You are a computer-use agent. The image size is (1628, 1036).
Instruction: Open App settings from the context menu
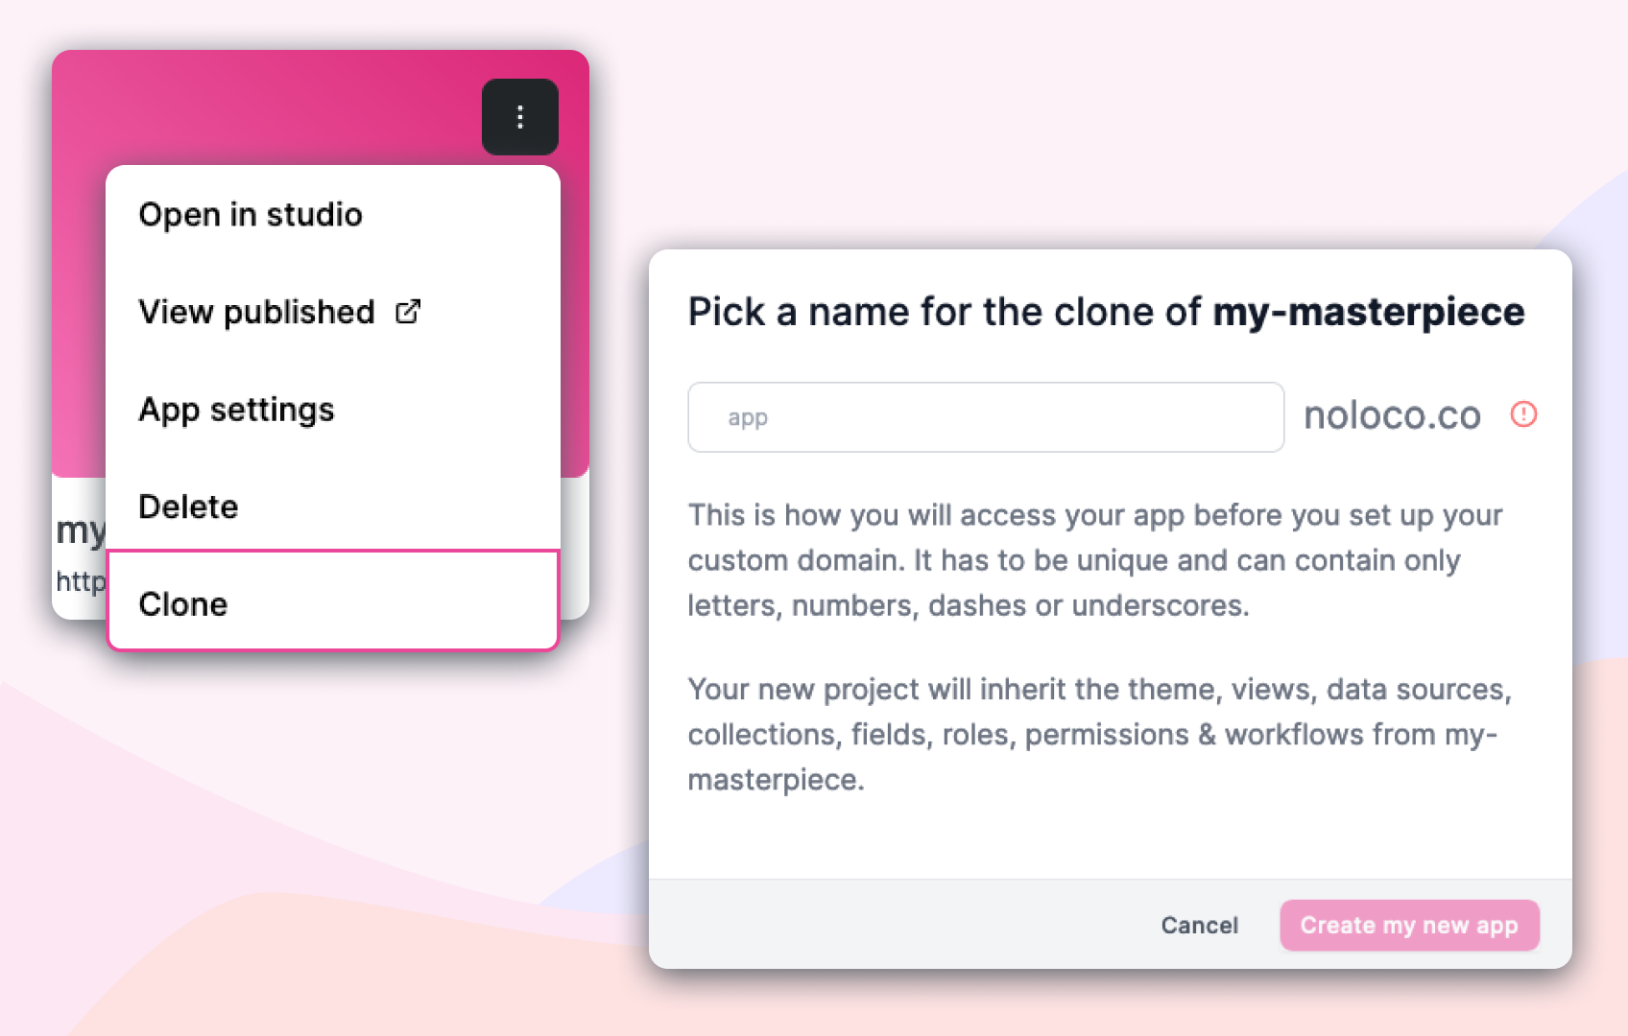tap(236, 410)
